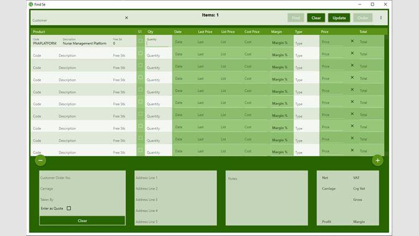Remove the PNAPLATFORM row using its X icon
This screenshot has width=419, height=236.
pos(352,41)
